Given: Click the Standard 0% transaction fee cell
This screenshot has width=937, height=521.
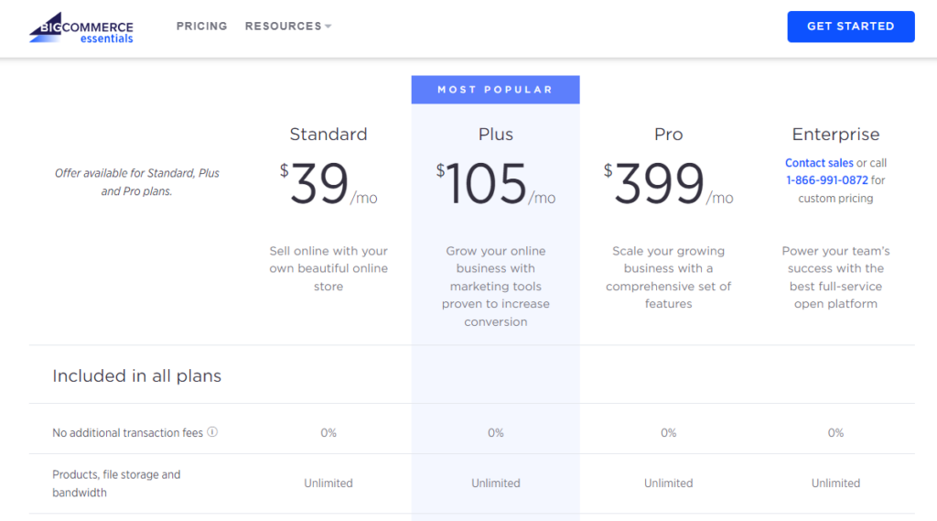Looking at the screenshot, I should pos(328,432).
